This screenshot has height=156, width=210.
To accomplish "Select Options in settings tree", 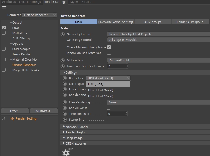I will coord(18,44).
